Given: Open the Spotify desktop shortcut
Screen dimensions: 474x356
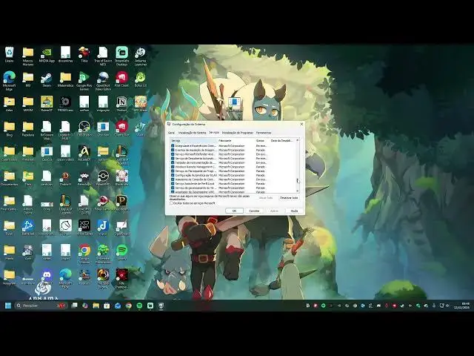Looking at the screenshot, I should pos(121,252).
